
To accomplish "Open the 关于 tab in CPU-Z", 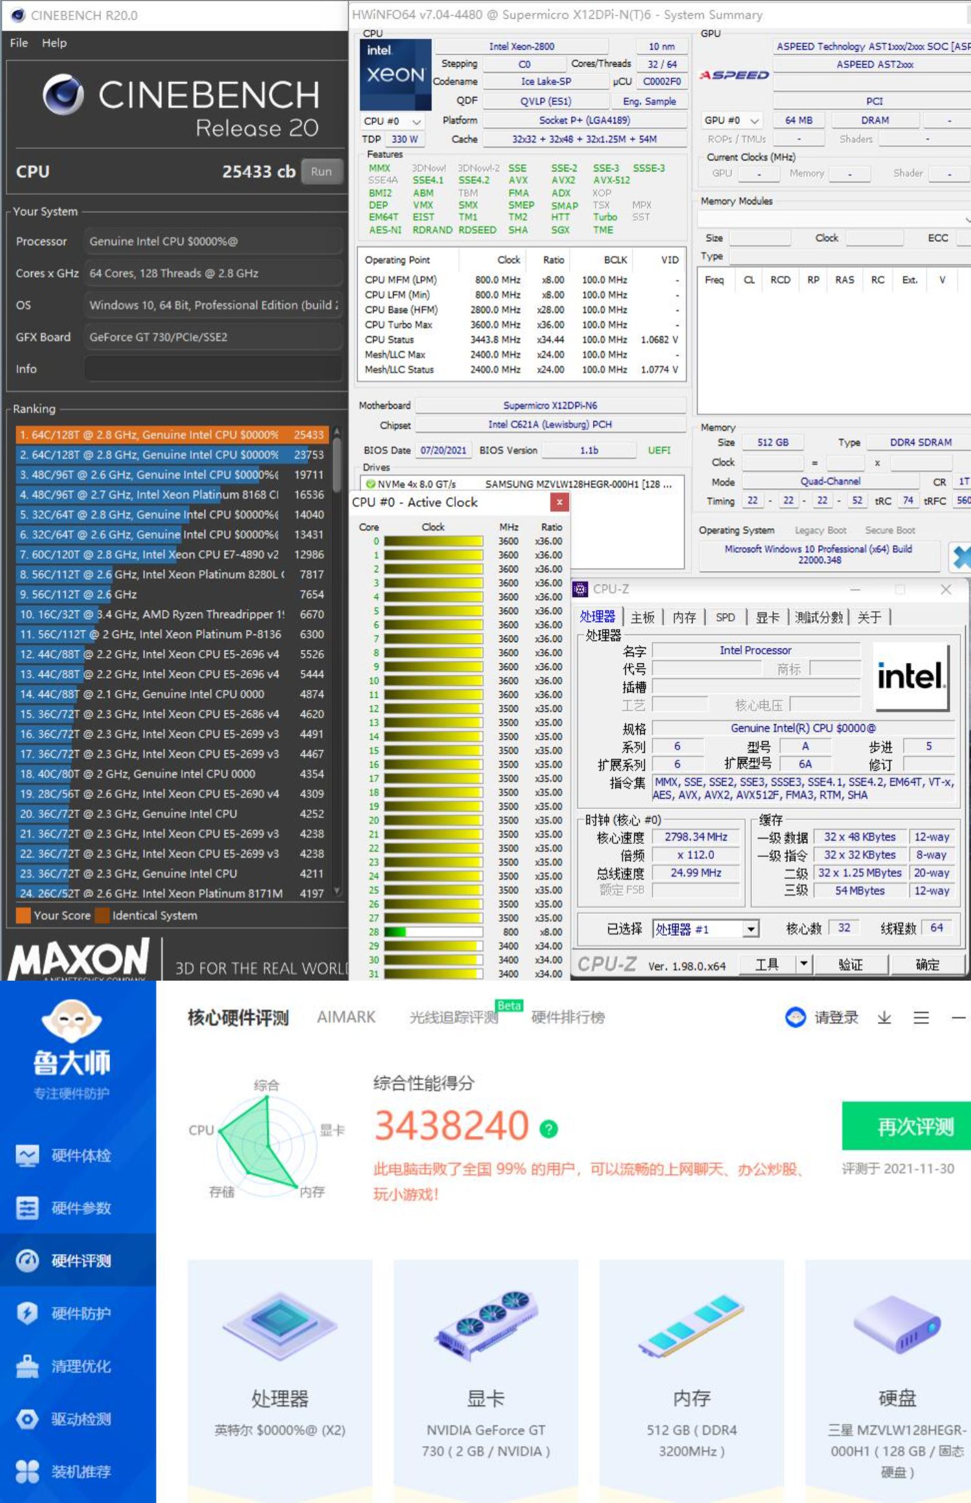I will click(x=869, y=618).
